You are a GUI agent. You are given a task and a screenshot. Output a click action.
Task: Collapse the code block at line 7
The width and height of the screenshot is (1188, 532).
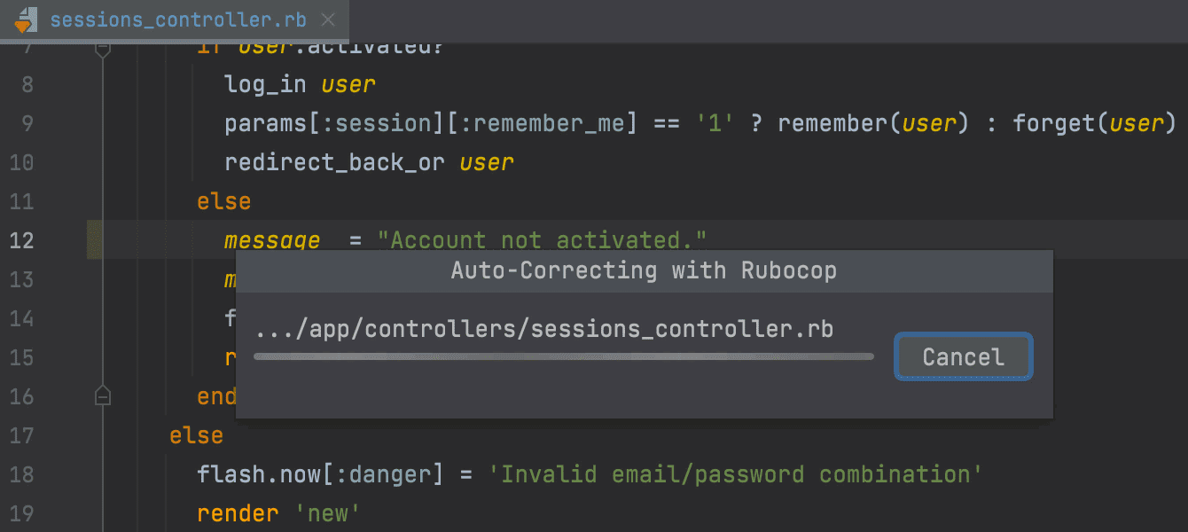tap(102, 51)
